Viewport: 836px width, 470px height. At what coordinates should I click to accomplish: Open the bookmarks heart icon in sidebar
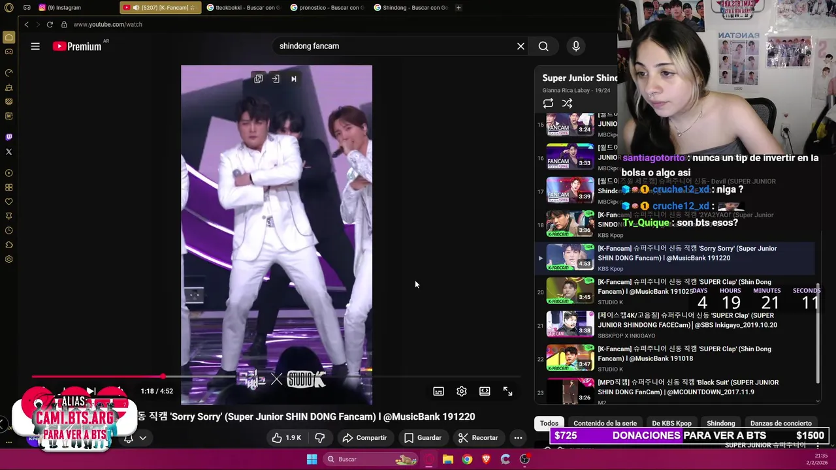tap(9, 202)
